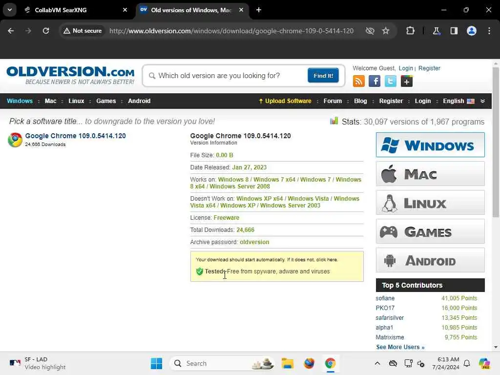Open Google Chrome 109.0.5414.120 title link
This screenshot has height=375, width=500.
pyautogui.click(x=75, y=136)
